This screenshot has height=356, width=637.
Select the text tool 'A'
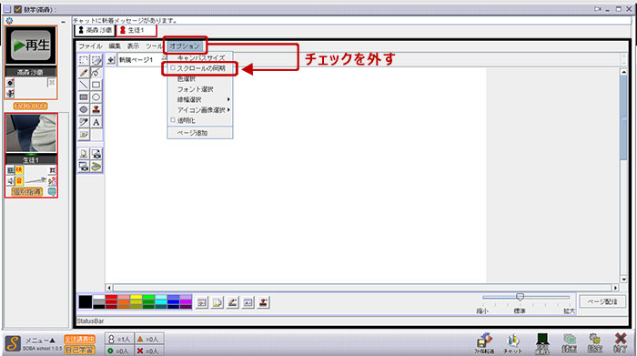coord(96,122)
